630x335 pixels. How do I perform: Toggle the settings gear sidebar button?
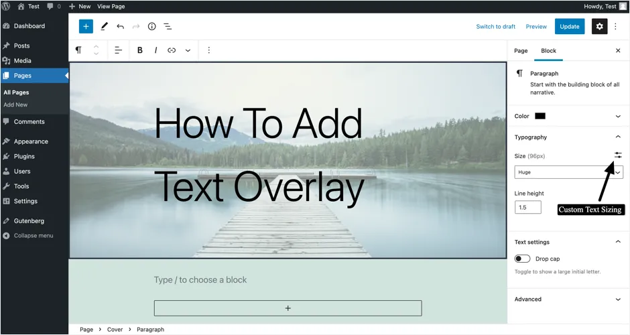[x=599, y=27]
